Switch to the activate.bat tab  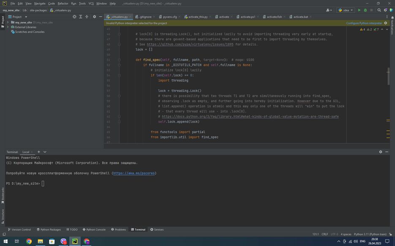pos(300,16)
